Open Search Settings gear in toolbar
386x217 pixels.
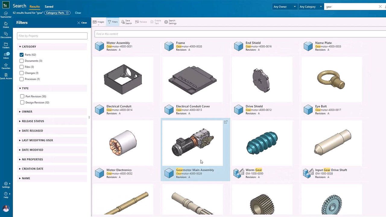pos(170,22)
